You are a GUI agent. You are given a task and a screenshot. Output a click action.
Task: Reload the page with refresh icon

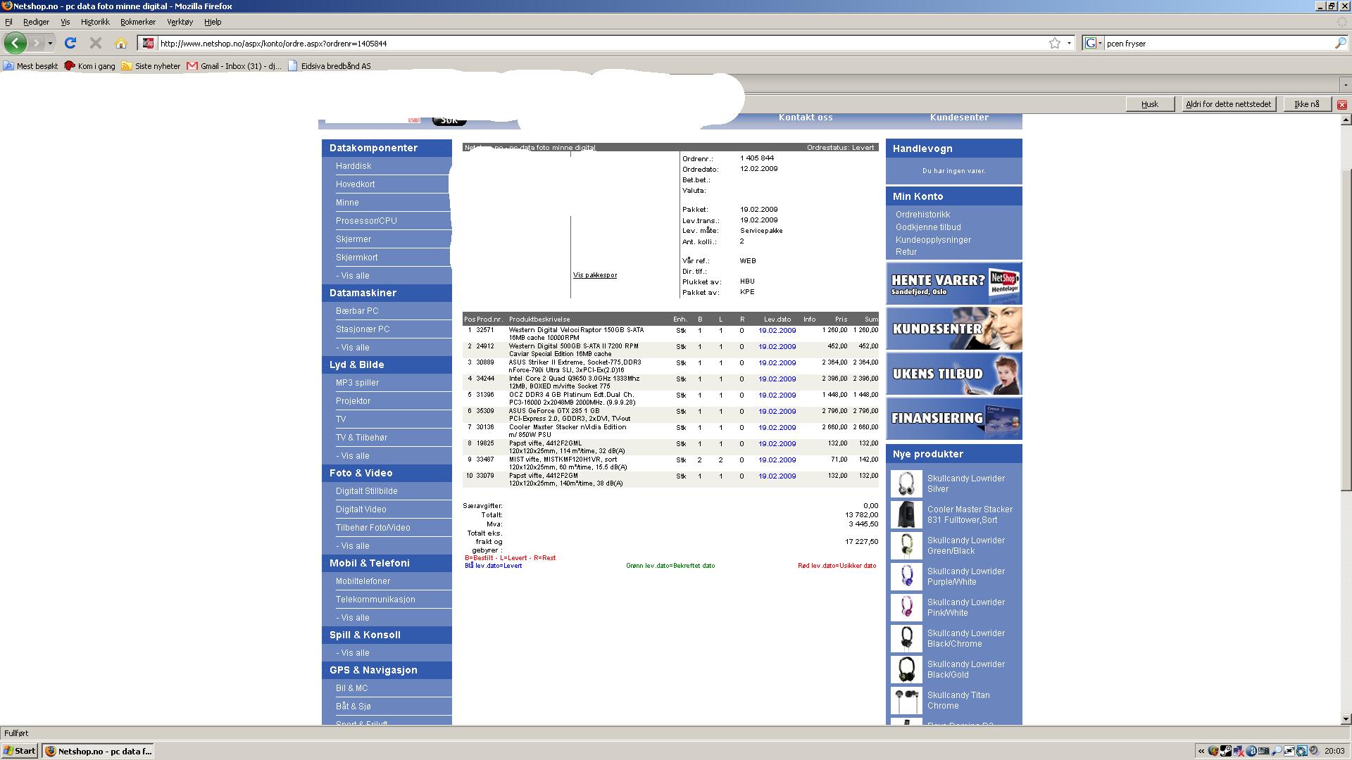pos(70,43)
